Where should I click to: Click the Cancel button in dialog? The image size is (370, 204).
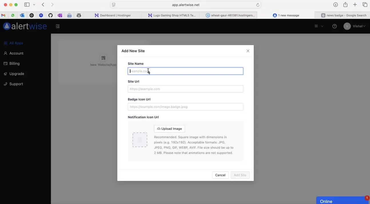[x=220, y=175]
